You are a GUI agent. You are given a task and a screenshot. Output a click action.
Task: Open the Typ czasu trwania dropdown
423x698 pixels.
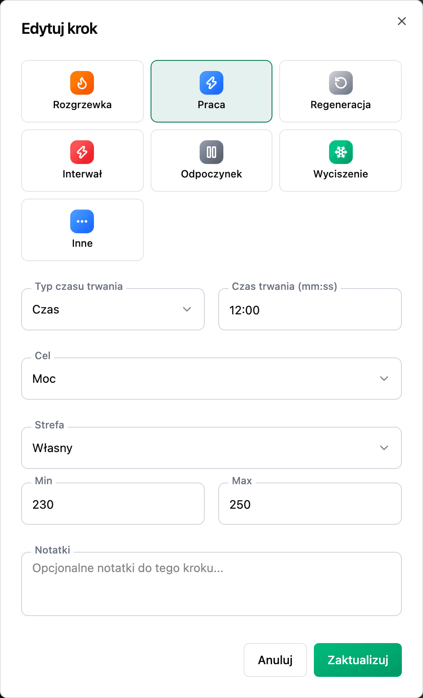point(113,309)
